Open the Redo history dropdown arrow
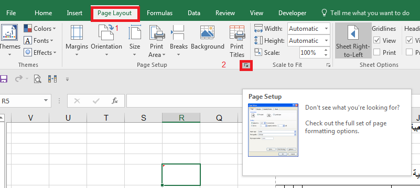The height and width of the screenshot is (188, 420). (27, 79)
